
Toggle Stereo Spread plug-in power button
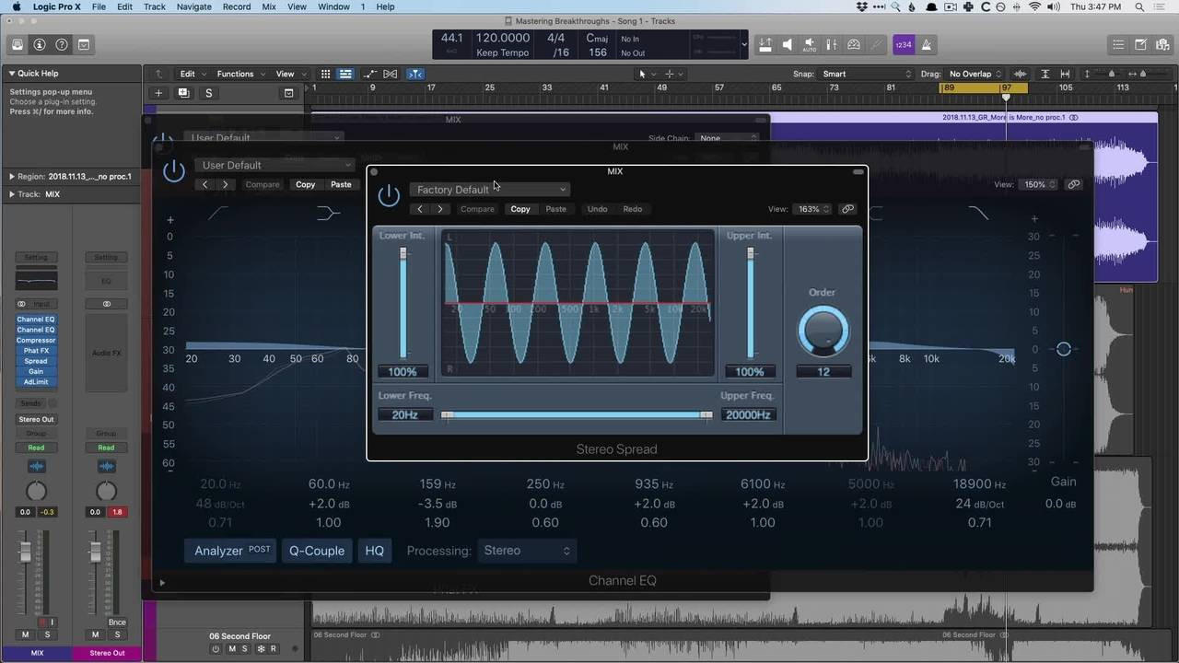click(x=389, y=194)
